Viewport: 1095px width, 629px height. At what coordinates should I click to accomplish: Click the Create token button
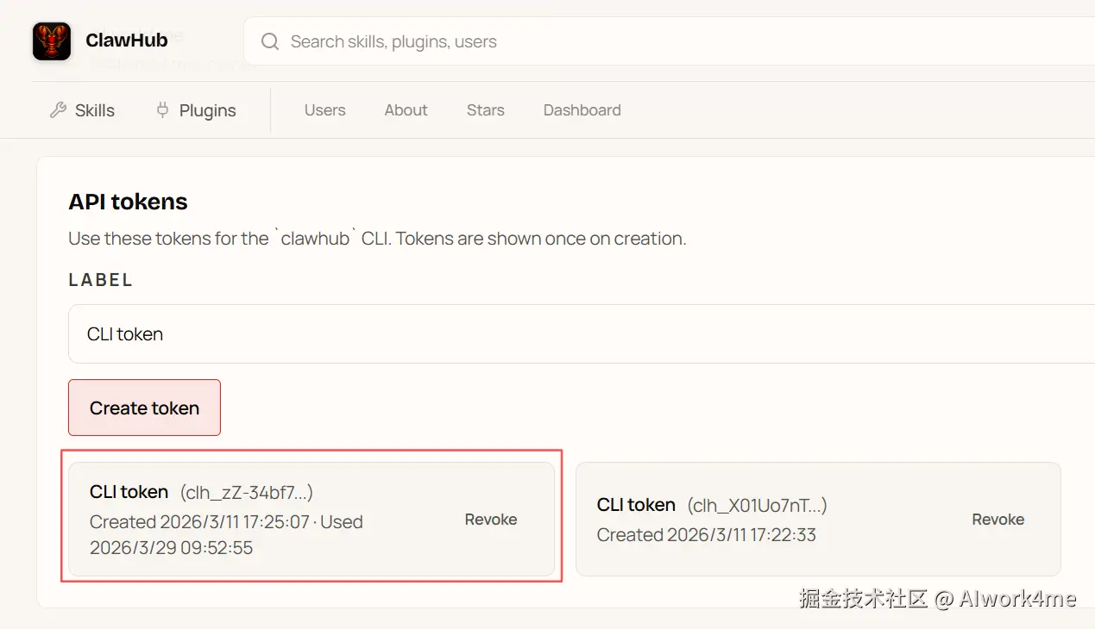pyautogui.click(x=145, y=408)
